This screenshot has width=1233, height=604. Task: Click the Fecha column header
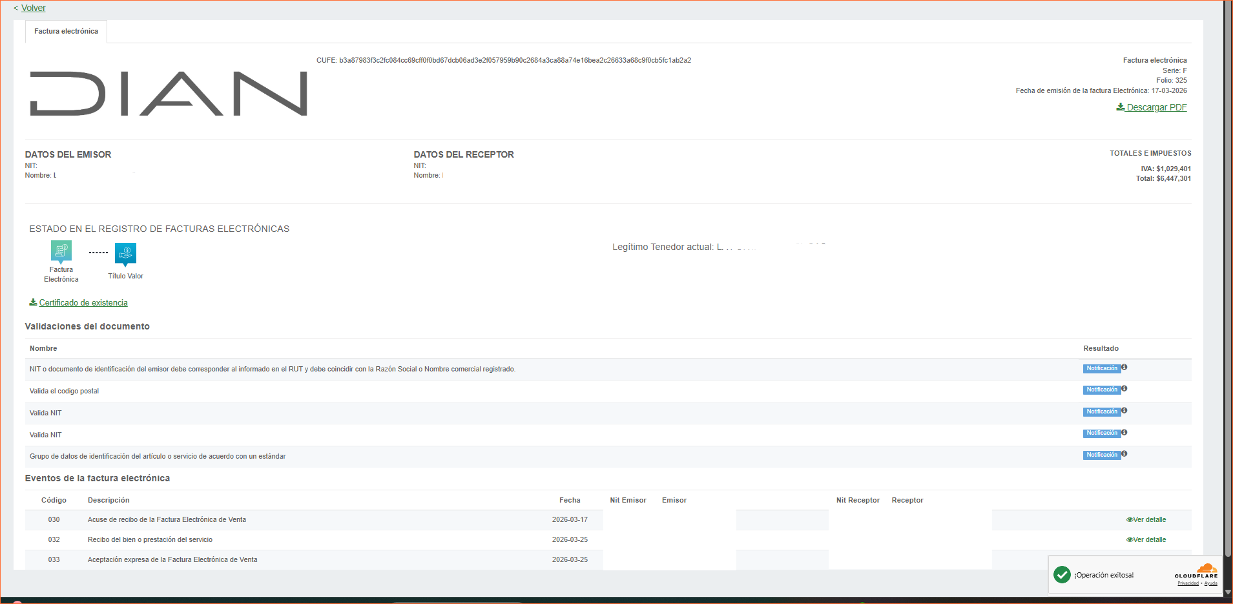tap(570, 500)
